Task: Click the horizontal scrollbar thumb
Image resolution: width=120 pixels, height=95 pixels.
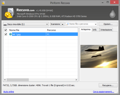Action: coord(18,80)
